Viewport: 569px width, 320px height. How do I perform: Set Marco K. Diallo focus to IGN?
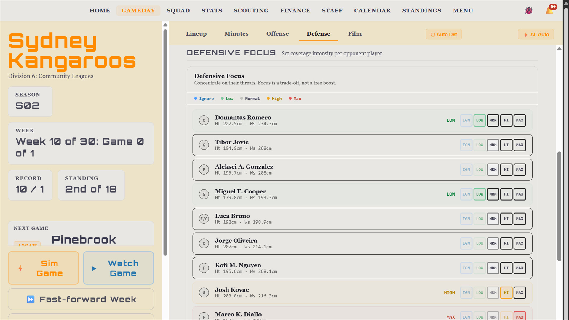466,316
